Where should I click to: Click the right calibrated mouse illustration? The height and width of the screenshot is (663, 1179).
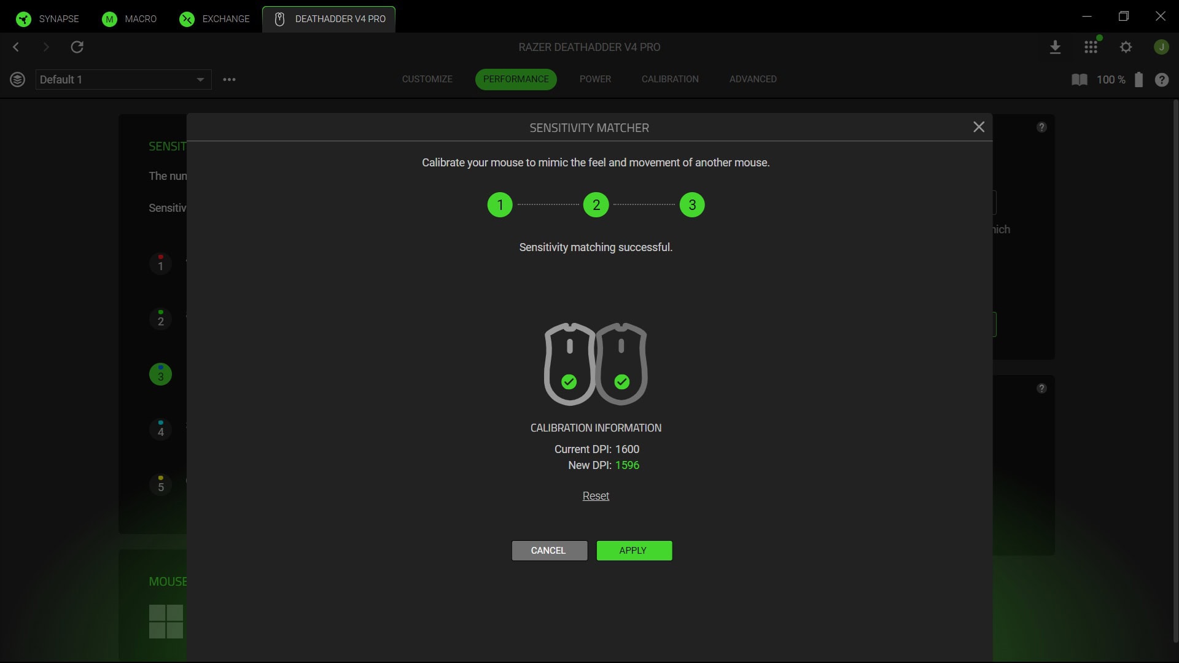[x=621, y=364]
